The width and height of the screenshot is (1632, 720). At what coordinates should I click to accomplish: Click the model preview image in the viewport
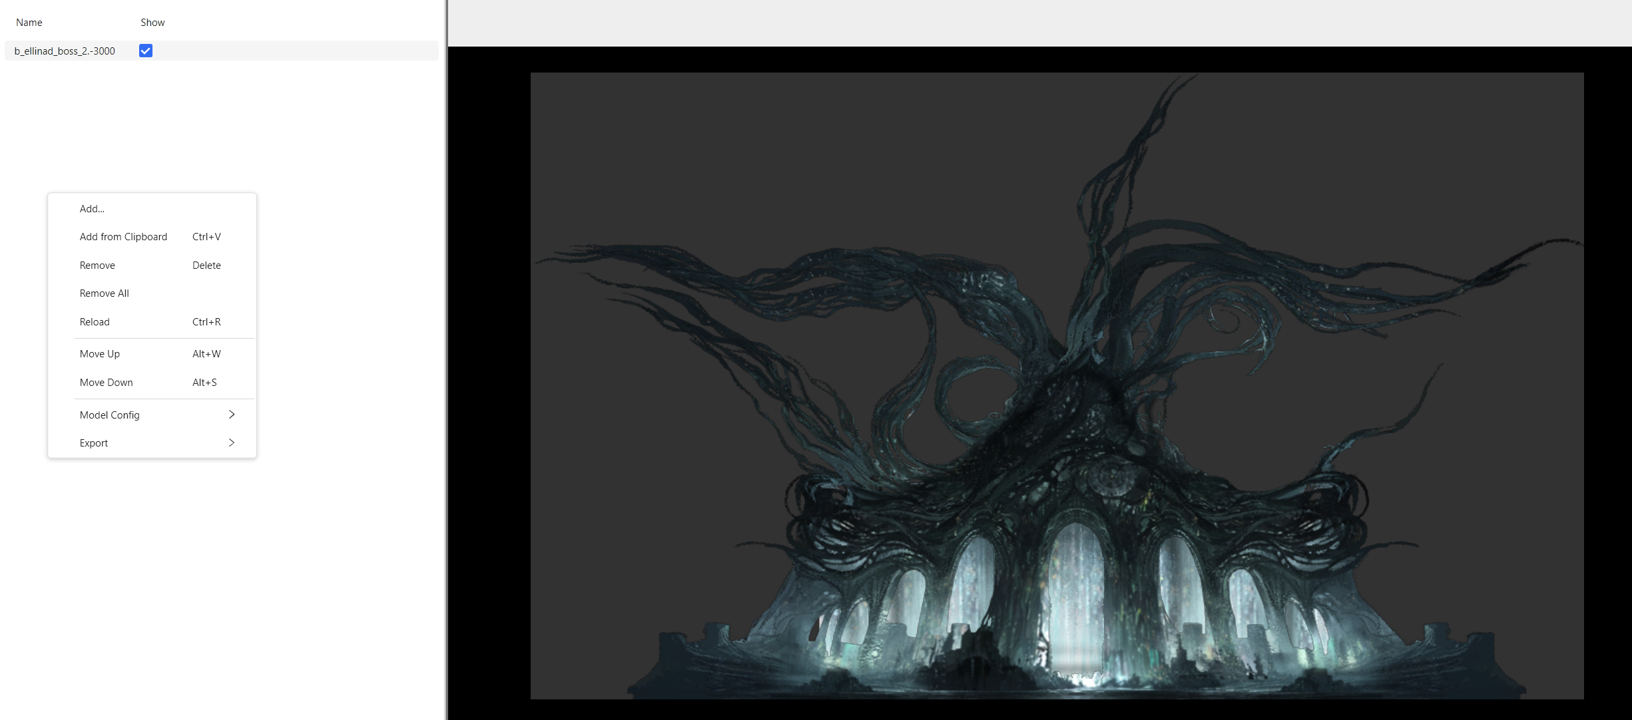(1057, 386)
